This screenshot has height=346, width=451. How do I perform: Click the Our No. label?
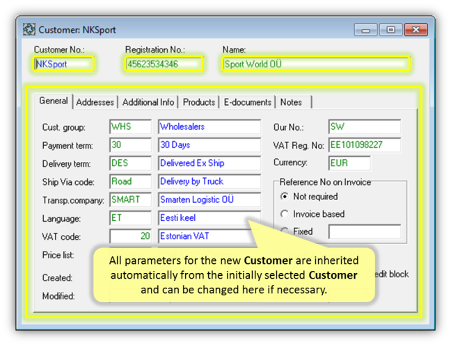(x=289, y=127)
